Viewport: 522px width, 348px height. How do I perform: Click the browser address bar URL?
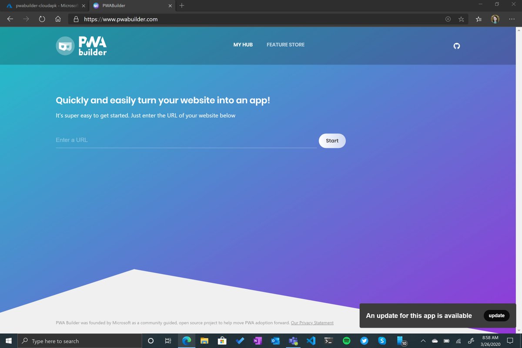[120, 19]
